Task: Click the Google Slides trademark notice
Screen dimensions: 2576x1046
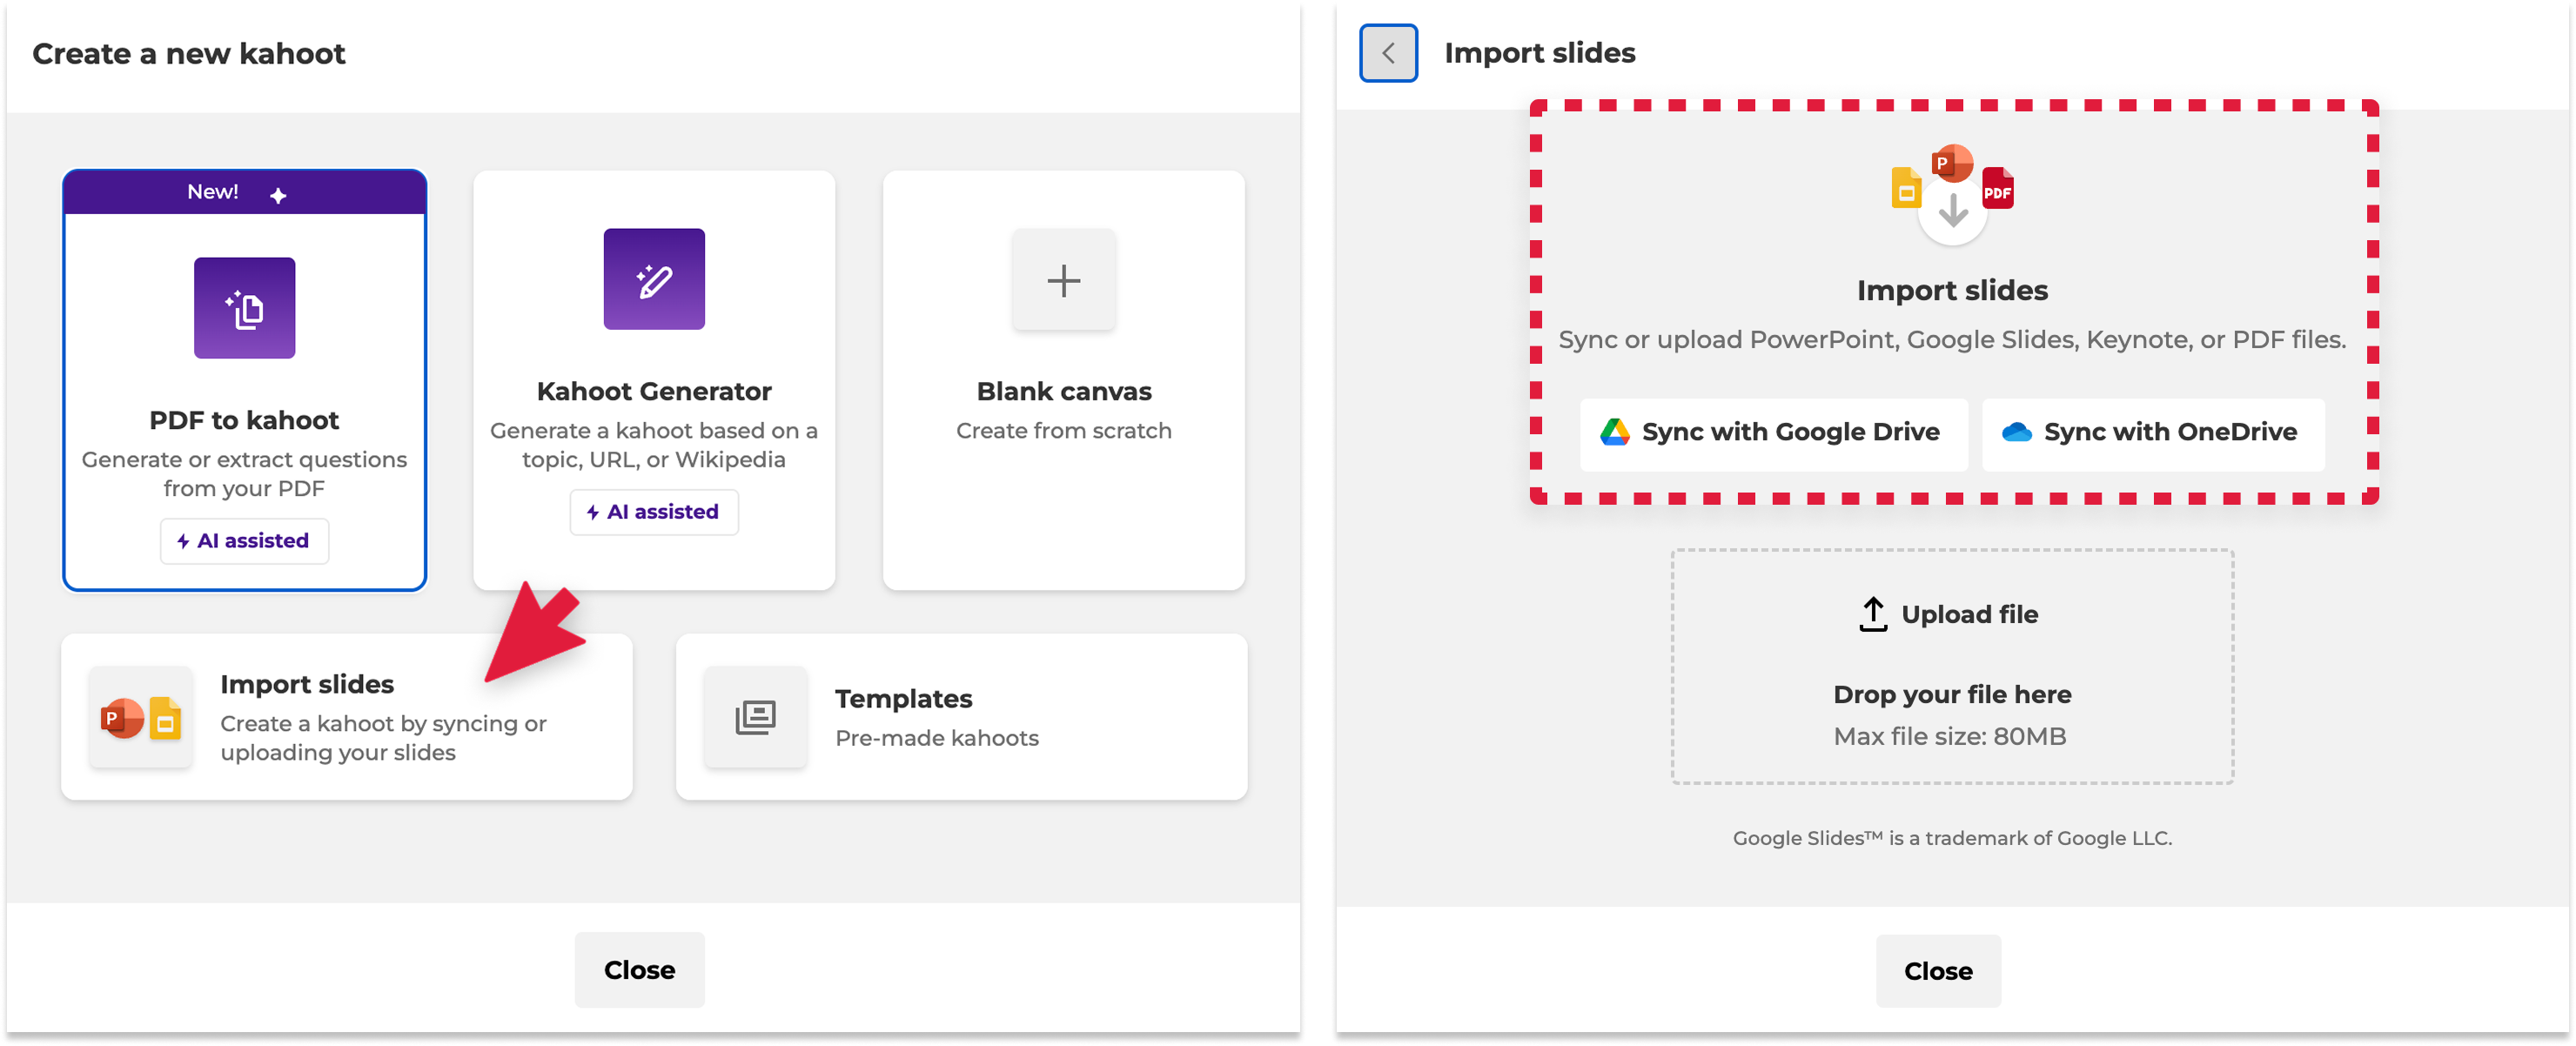Action: click(1952, 838)
